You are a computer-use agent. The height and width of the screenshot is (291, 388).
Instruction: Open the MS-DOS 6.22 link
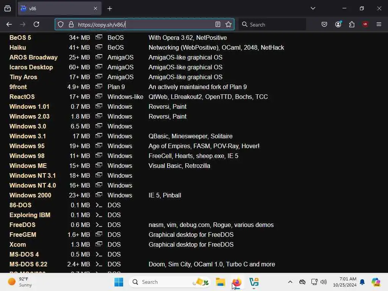[x=28, y=264]
